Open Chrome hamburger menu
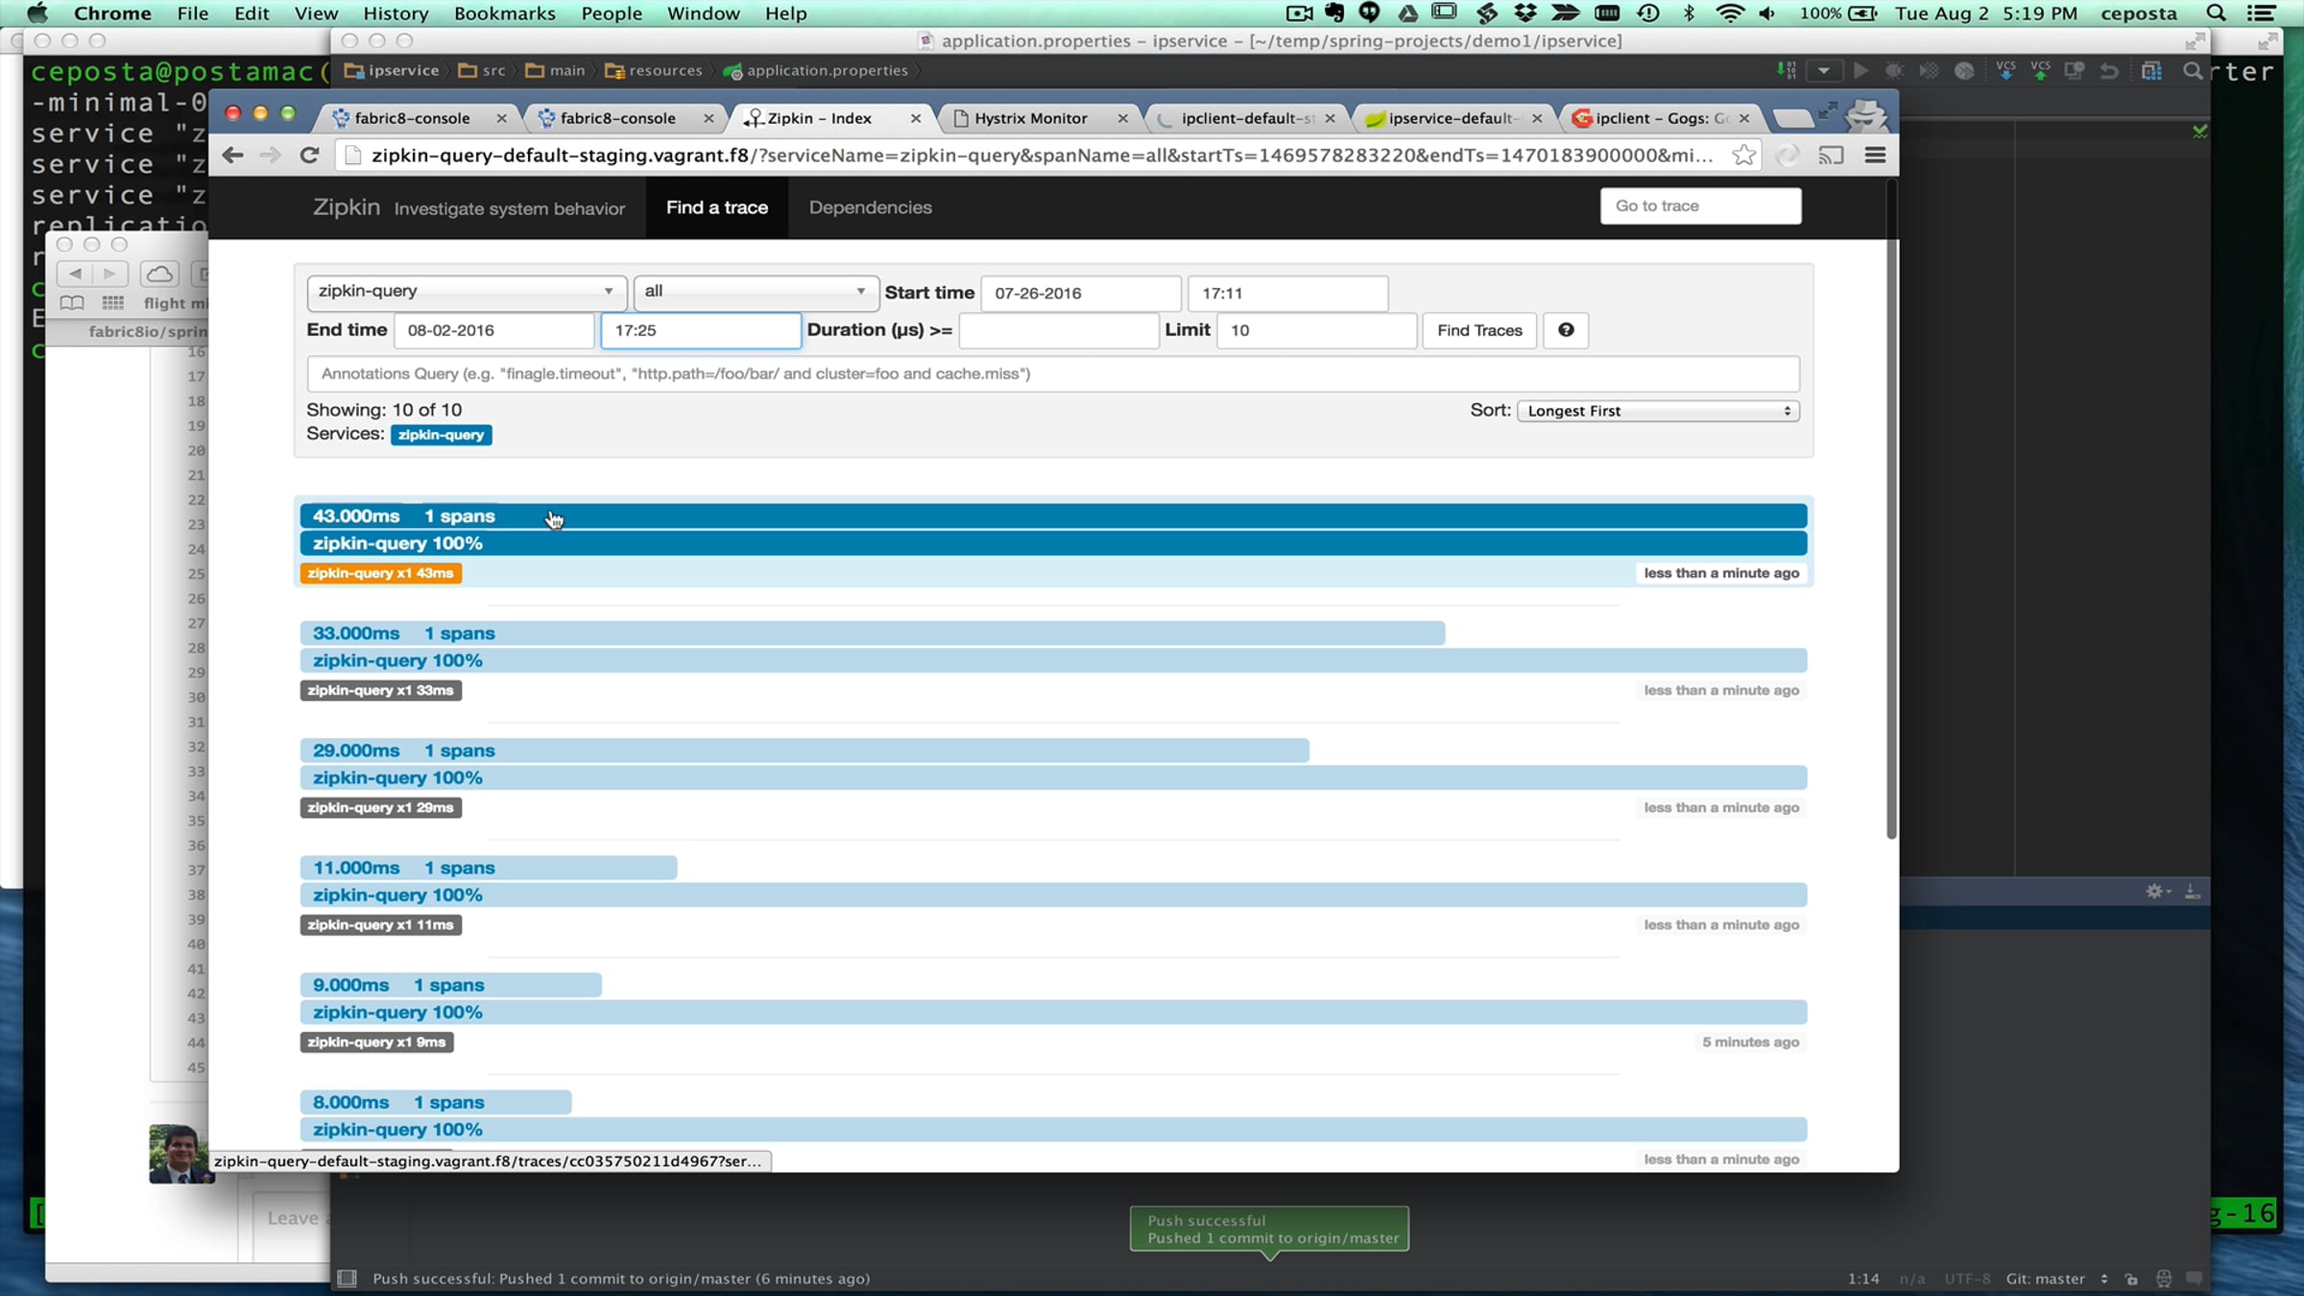Viewport: 2304px width, 1296px height. (x=1875, y=156)
